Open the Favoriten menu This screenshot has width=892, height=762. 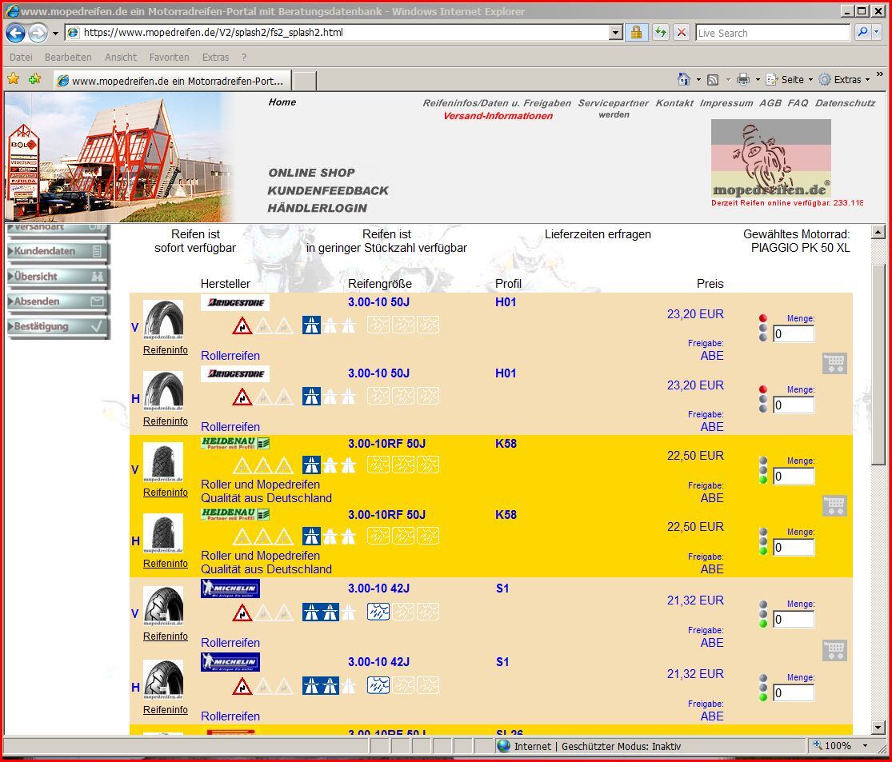pyautogui.click(x=169, y=58)
